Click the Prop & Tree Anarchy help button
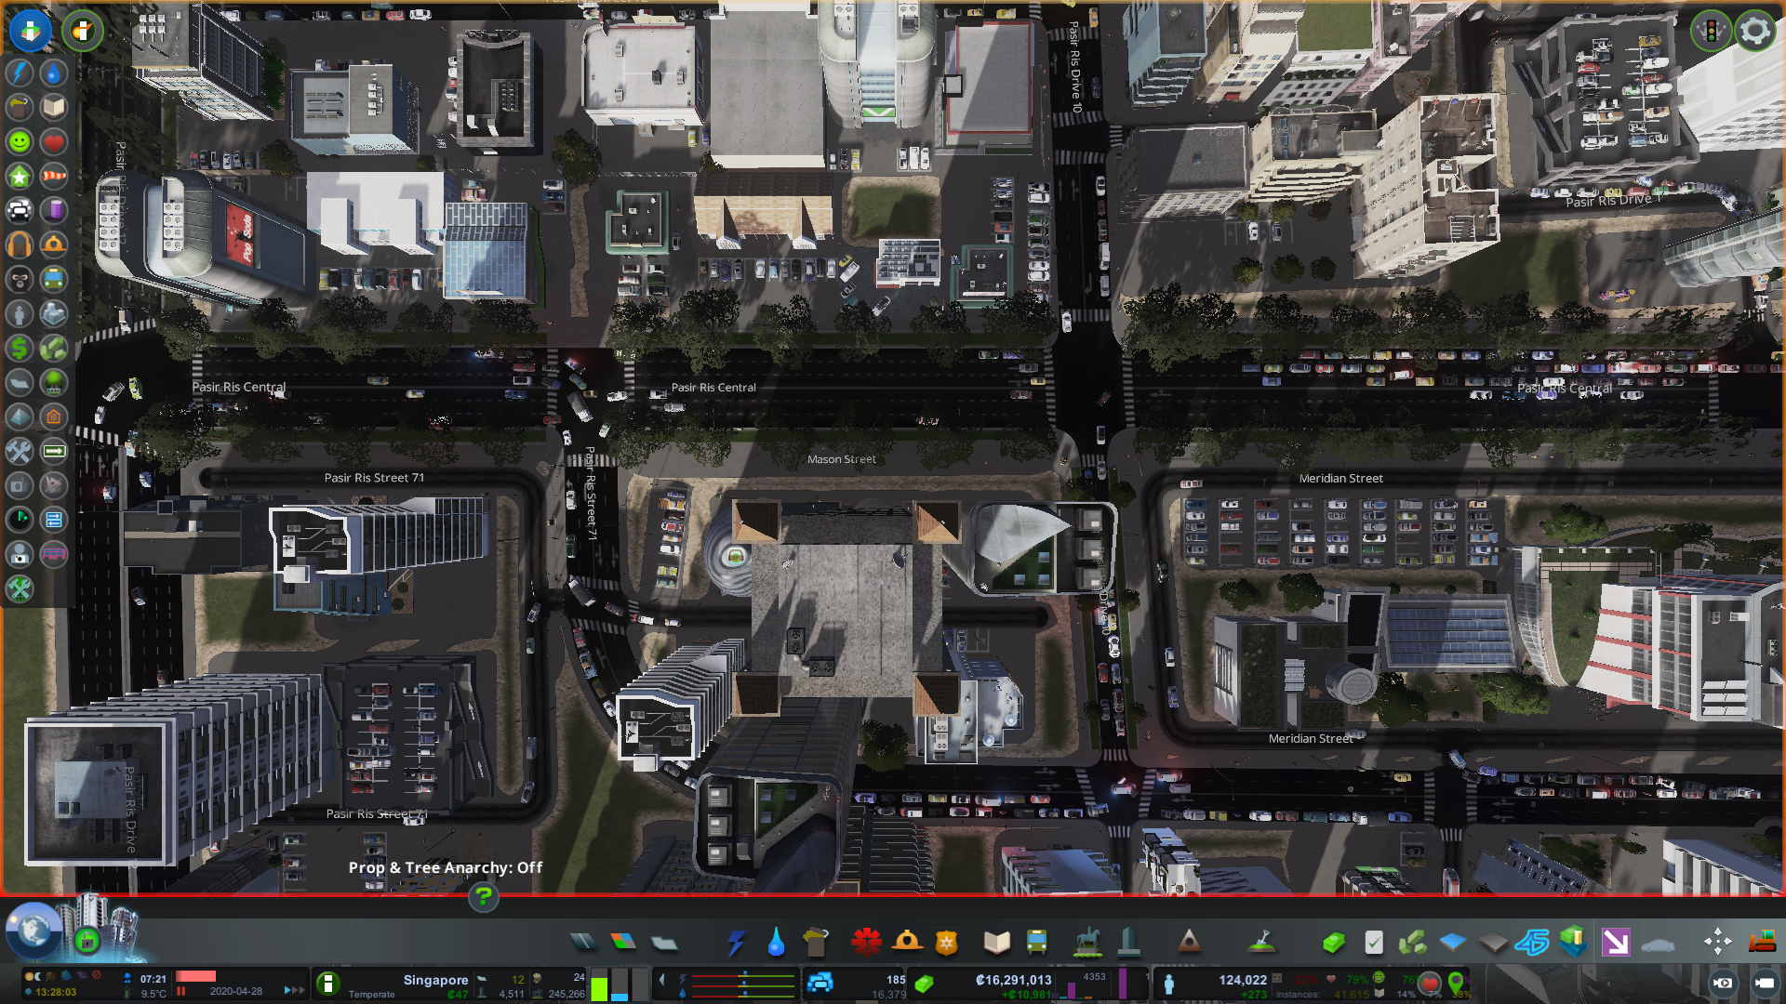Screen dimensions: 1786x1004 (482, 898)
